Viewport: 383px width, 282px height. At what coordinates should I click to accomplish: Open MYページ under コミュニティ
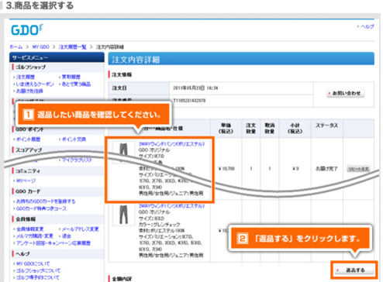[x=26, y=181]
